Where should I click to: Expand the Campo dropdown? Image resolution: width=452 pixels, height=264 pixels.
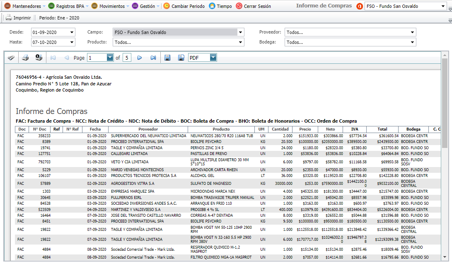point(240,32)
